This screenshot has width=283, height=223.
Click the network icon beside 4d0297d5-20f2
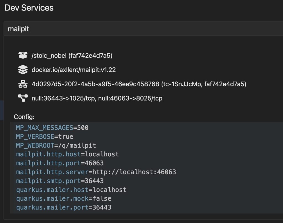click(x=23, y=84)
